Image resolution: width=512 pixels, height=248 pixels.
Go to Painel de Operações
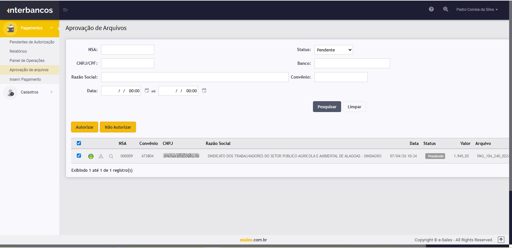(27, 61)
